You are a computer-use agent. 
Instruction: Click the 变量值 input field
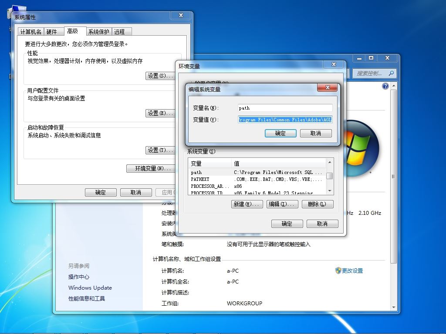(x=285, y=120)
